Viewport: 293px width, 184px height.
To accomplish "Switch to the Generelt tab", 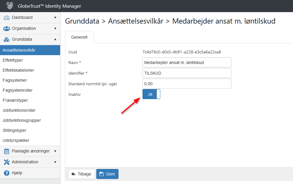I will pyautogui.click(x=79, y=37).
